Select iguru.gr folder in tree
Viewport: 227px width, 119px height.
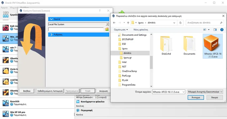tap(128, 58)
